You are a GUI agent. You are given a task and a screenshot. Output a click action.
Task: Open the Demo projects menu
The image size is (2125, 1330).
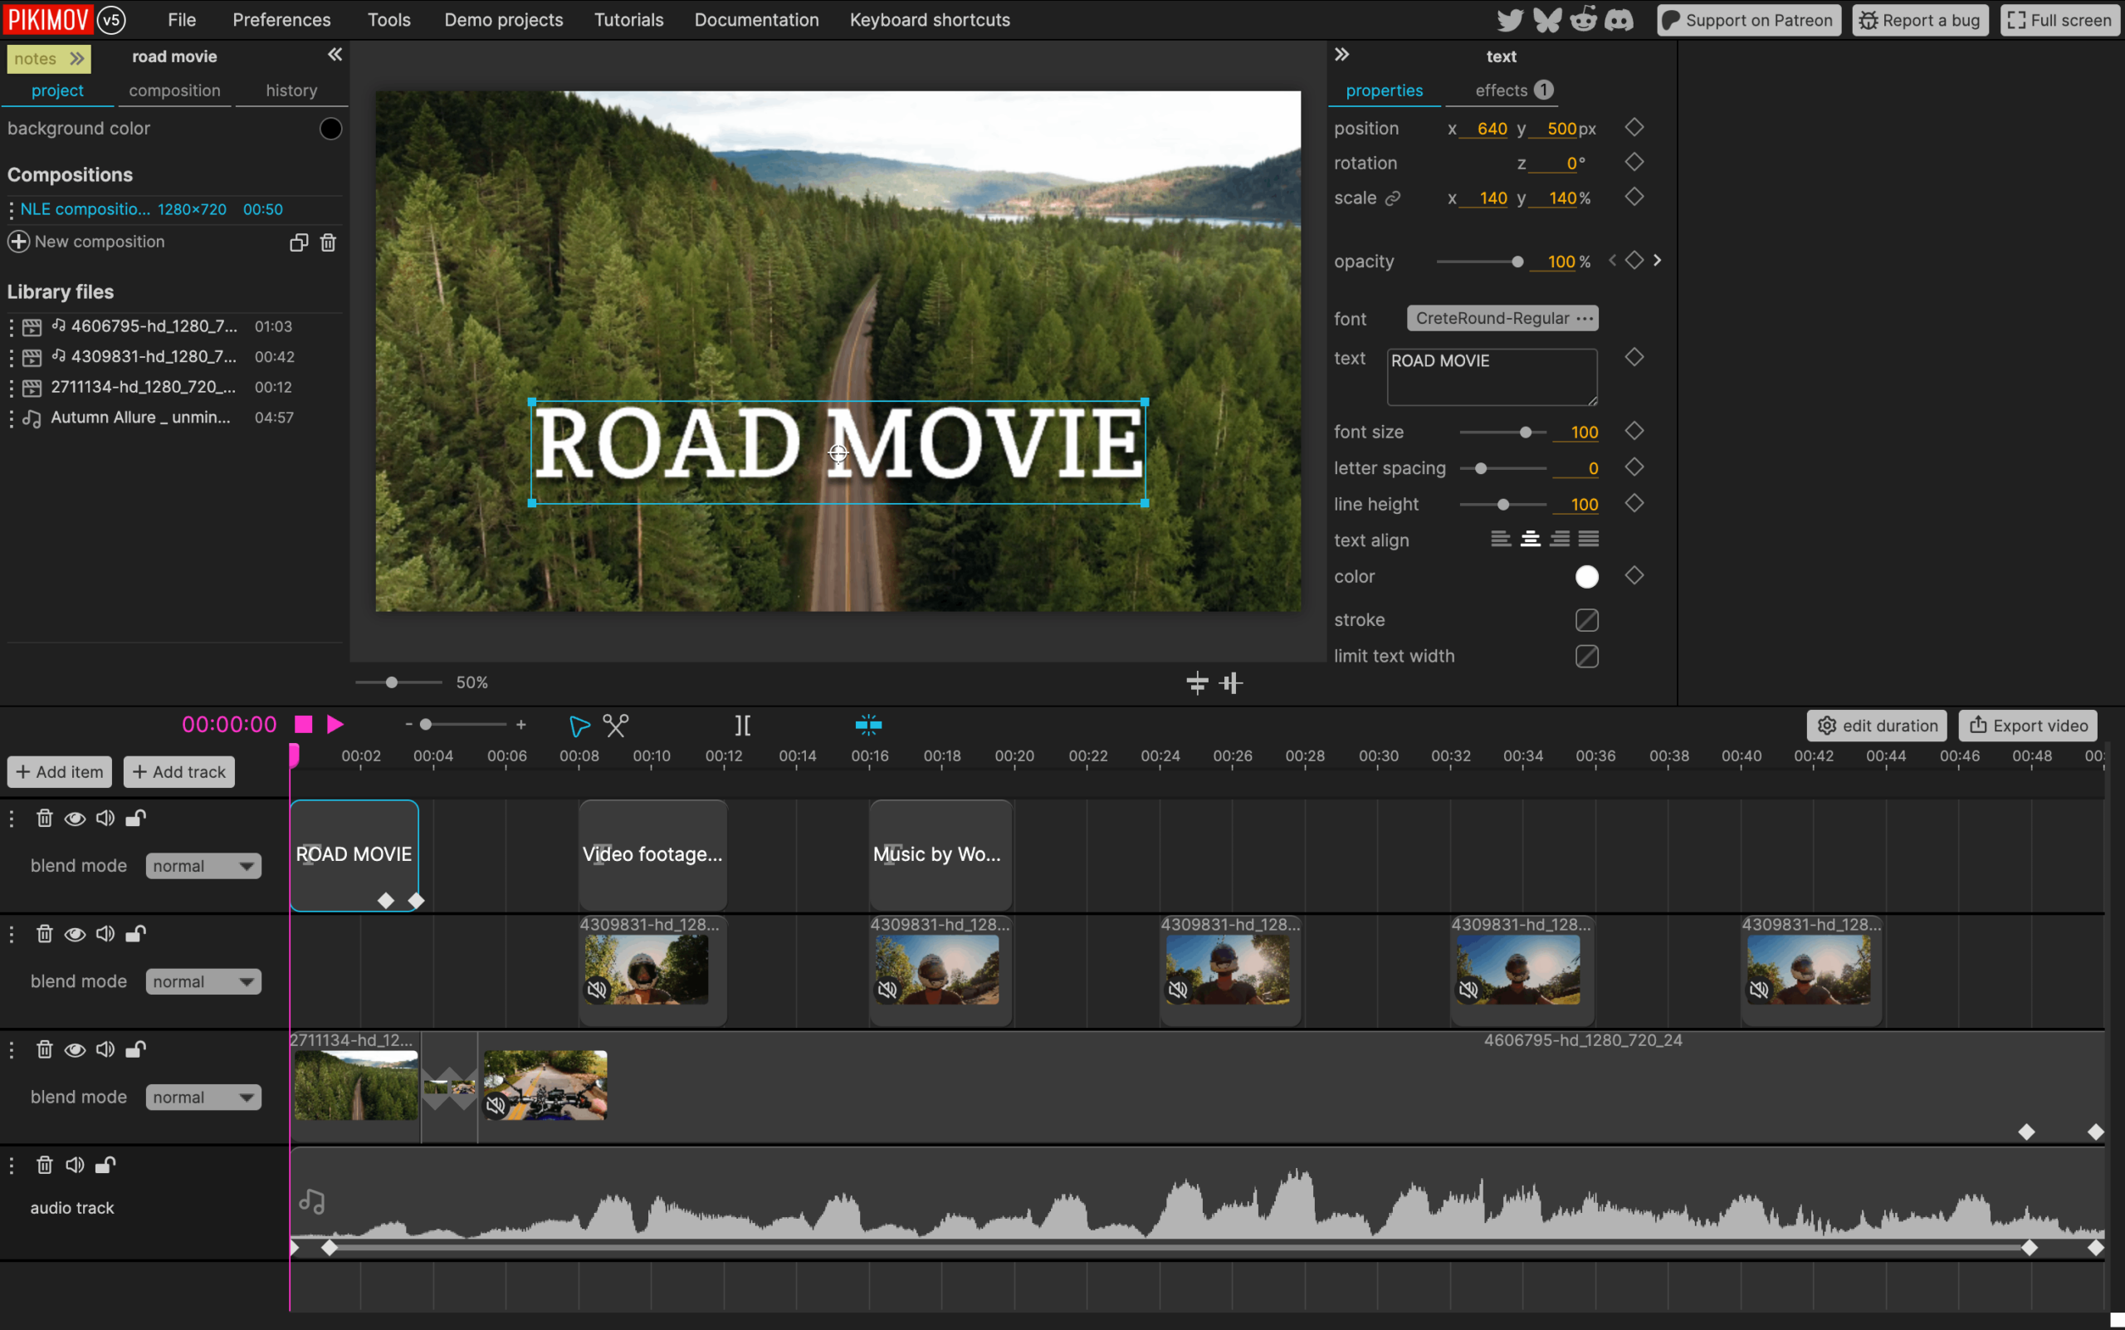pos(503,19)
